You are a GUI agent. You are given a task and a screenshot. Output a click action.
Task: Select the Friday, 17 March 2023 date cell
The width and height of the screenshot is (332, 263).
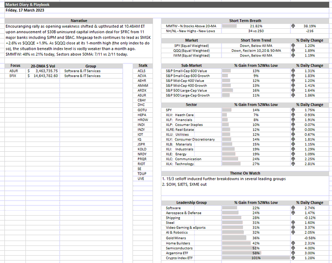click(167, 10)
